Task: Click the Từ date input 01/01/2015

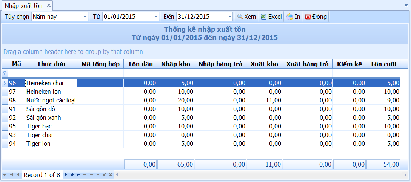Action: 128,17
